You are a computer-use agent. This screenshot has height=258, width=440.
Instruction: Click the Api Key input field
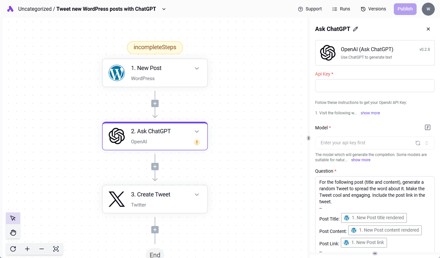375,86
